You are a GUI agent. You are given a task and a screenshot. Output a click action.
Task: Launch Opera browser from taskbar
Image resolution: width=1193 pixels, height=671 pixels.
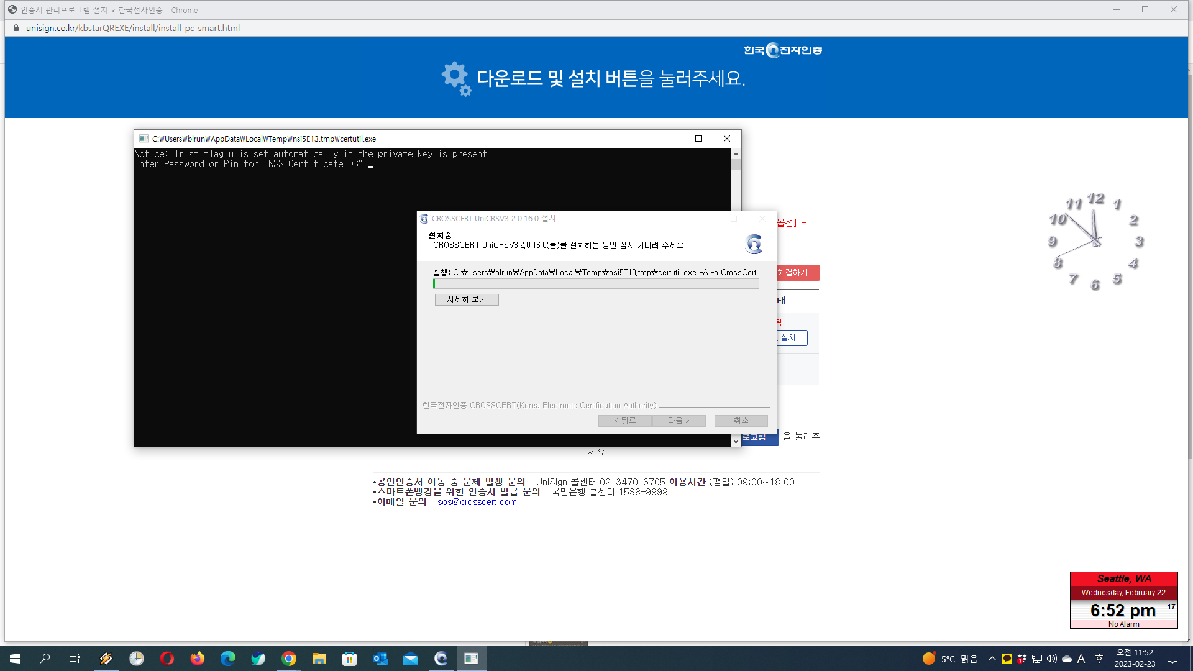pyautogui.click(x=167, y=659)
